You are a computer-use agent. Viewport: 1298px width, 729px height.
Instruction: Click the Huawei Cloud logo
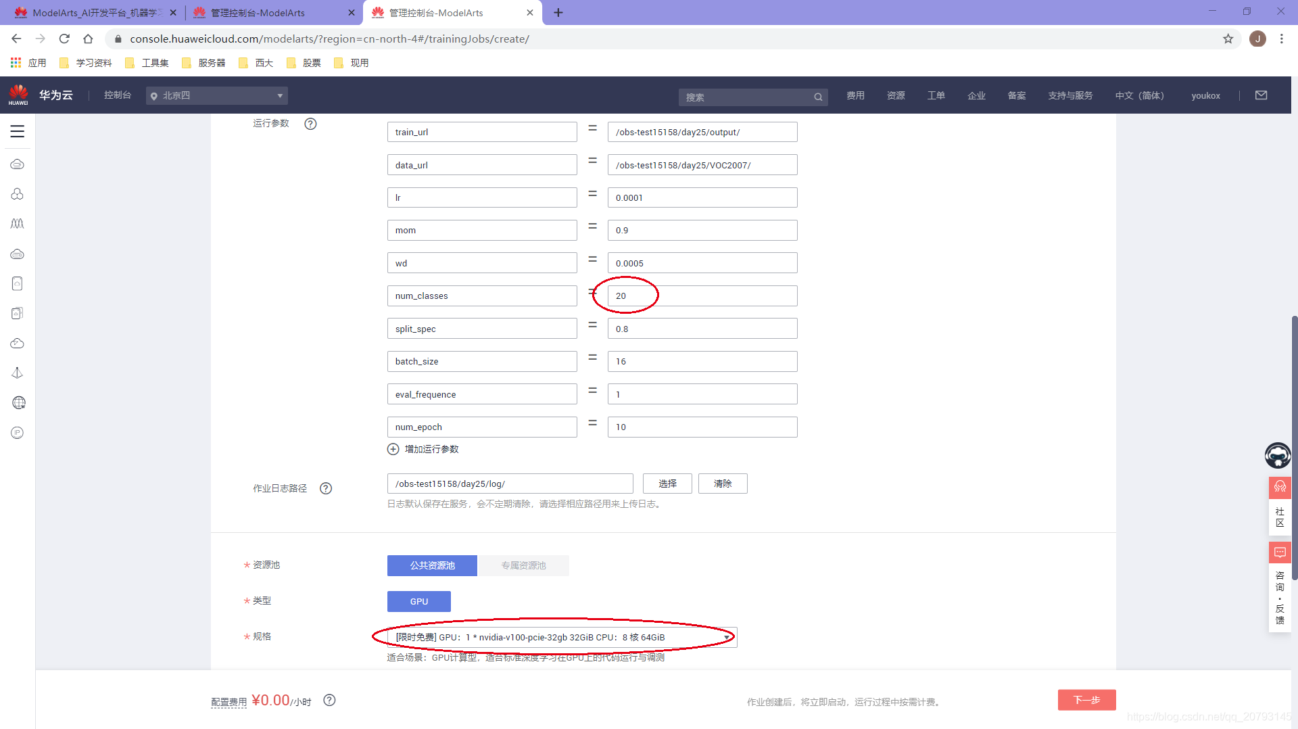click(18, 95)
